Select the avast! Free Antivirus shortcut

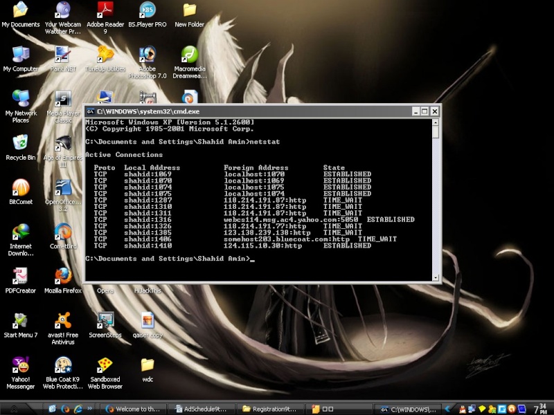coord(63,328)
